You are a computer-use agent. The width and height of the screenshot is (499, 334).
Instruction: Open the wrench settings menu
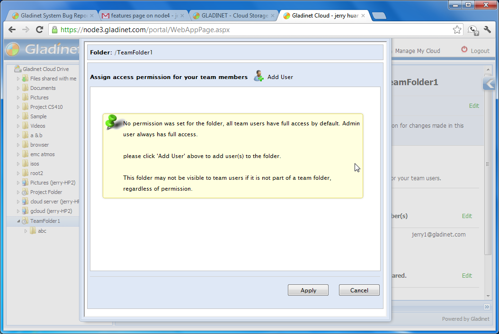[487, 30]
